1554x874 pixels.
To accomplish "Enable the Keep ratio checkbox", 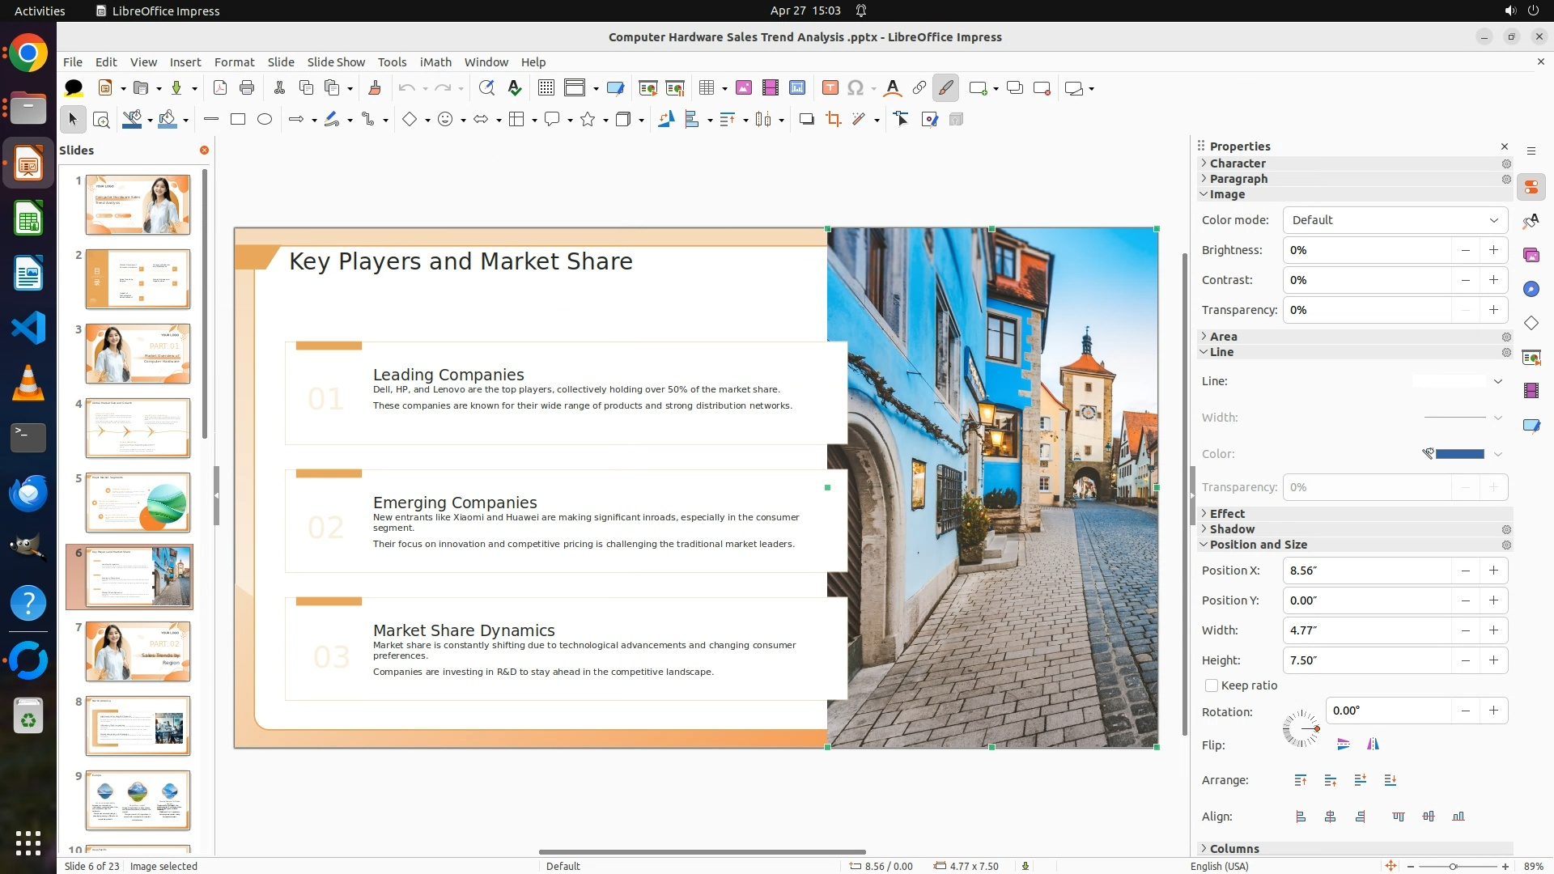I will coord(1212,685).
